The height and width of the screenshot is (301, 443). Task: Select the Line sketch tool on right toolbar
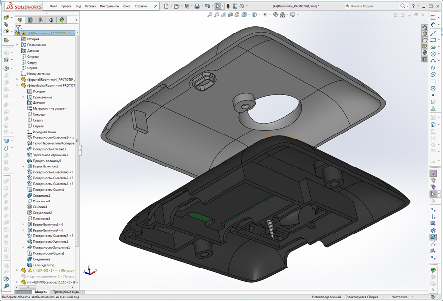pyautogui.click(x=434, y=34)
